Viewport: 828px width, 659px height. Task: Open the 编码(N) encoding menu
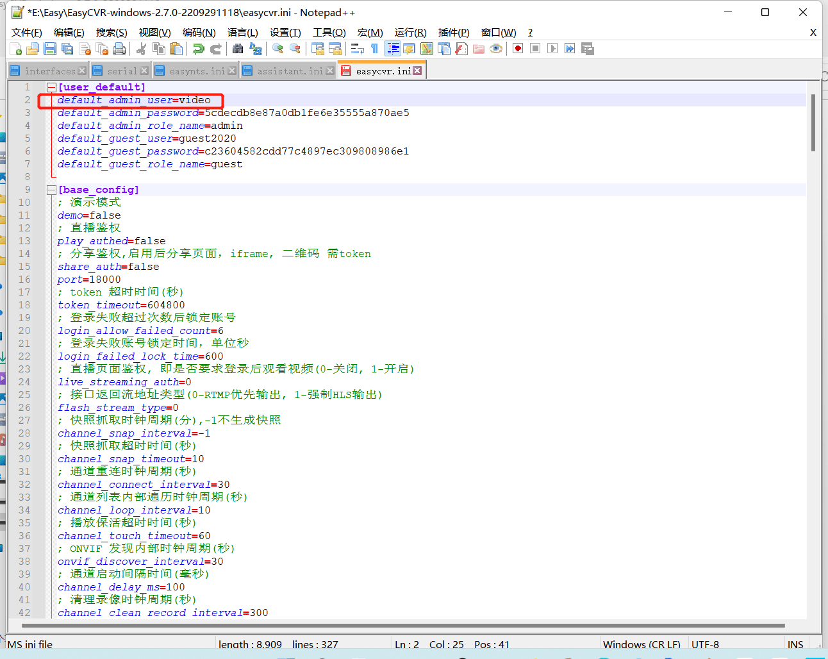[199, 33]
